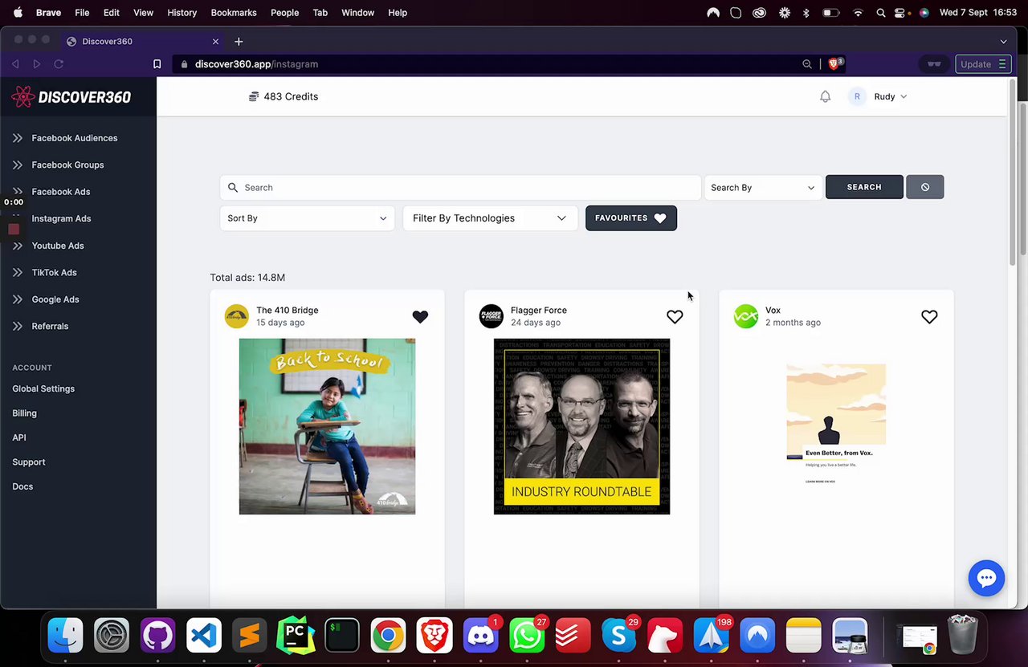Click the credits coin stack icon
Screen dimensions: 1028x667
(254, 96)
